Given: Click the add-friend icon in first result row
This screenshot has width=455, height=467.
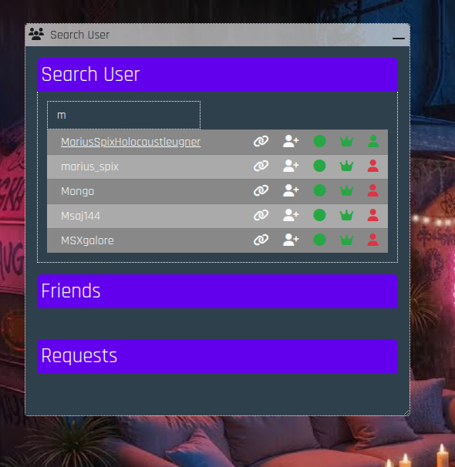Looking at the screenshot, I should [291, 141].
